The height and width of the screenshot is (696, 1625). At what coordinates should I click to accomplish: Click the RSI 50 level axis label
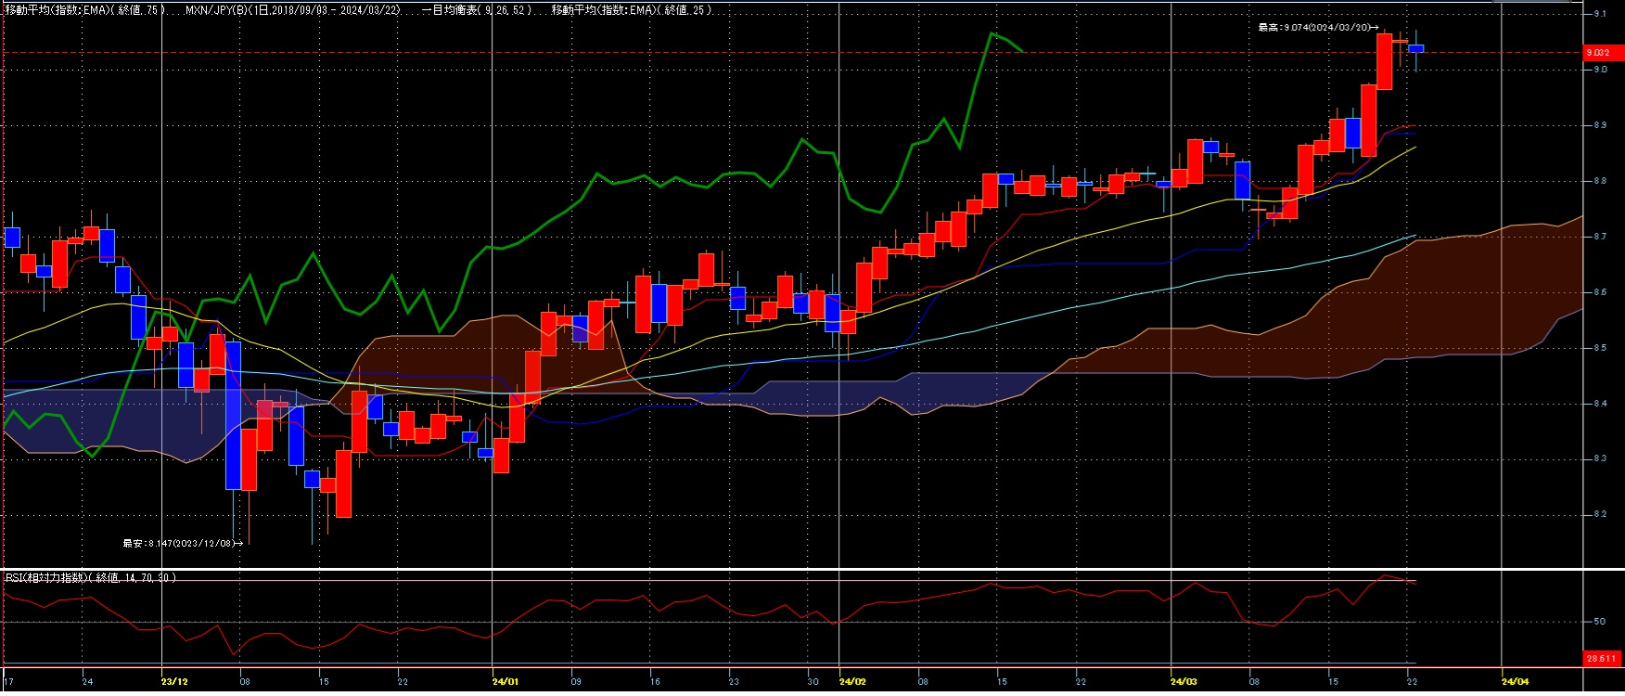1599,622
